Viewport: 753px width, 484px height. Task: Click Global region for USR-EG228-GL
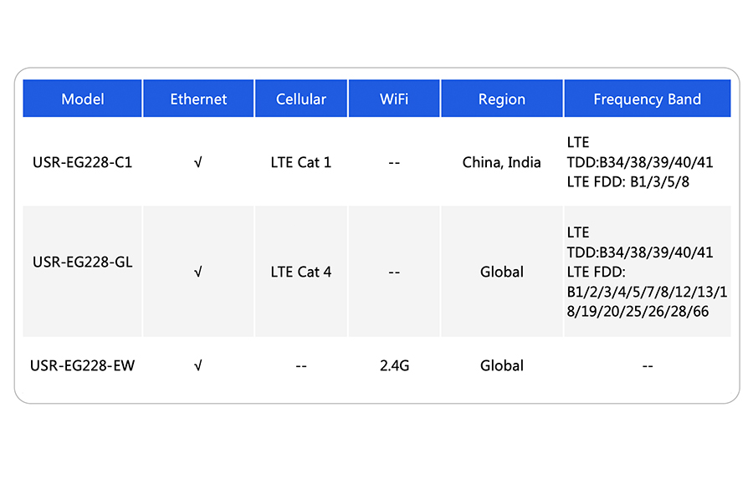pos(502,272)
